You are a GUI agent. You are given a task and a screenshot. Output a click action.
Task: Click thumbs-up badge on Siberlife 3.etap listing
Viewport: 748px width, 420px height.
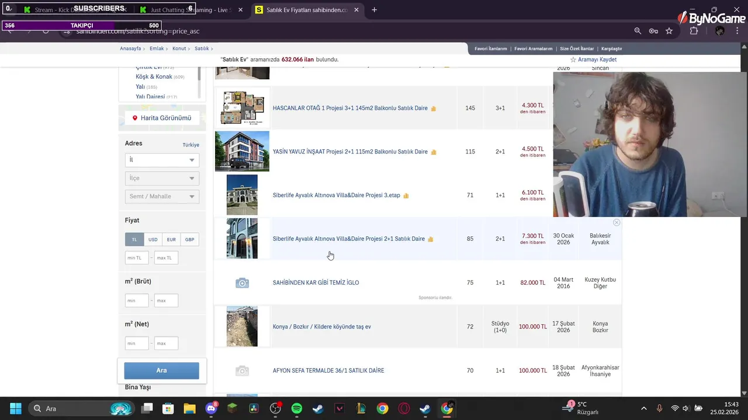coord(406,195)
